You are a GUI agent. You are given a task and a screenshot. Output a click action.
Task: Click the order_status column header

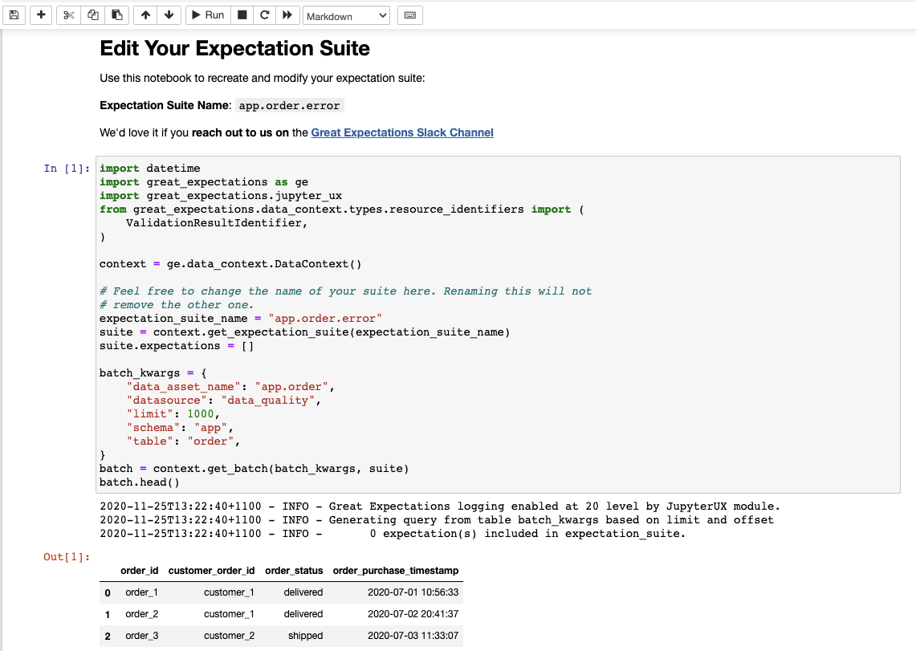(x=294, y=571)
